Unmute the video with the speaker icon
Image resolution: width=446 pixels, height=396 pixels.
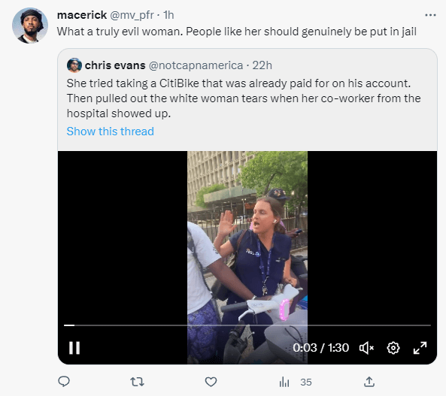[x=366, y=348]
